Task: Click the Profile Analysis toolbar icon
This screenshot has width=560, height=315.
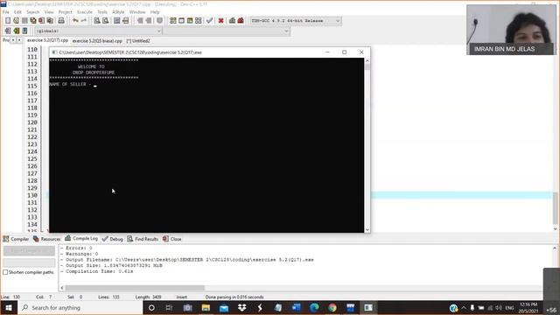Action: point(232,21)
